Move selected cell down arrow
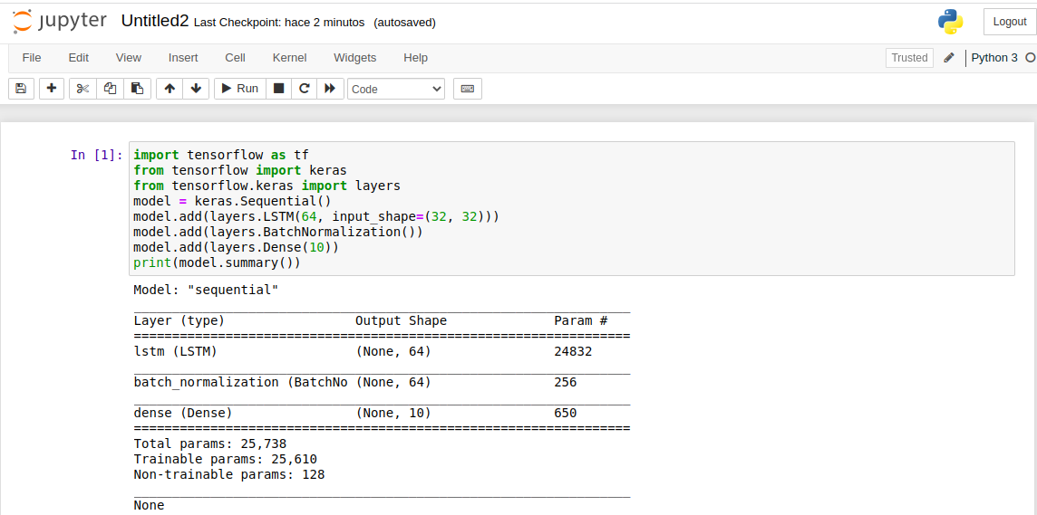 click(x=195, y=89)
